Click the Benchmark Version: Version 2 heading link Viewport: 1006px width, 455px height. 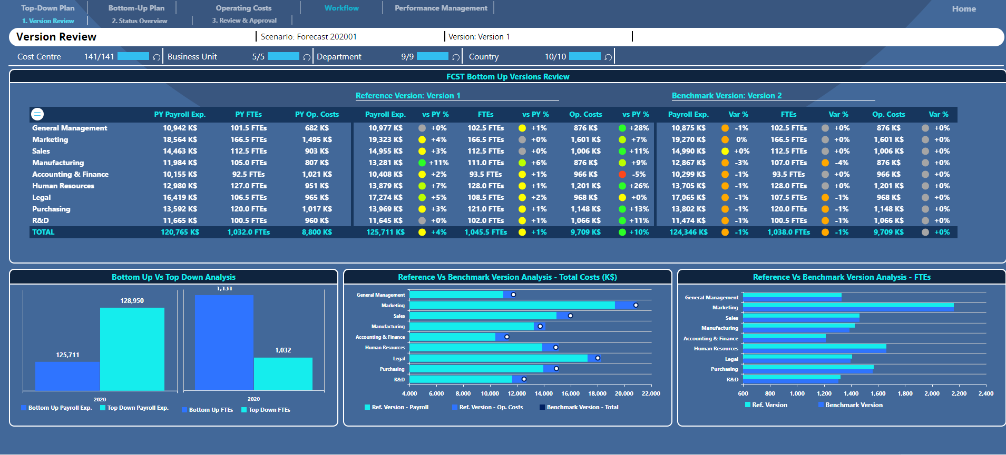tap(726, 96)
